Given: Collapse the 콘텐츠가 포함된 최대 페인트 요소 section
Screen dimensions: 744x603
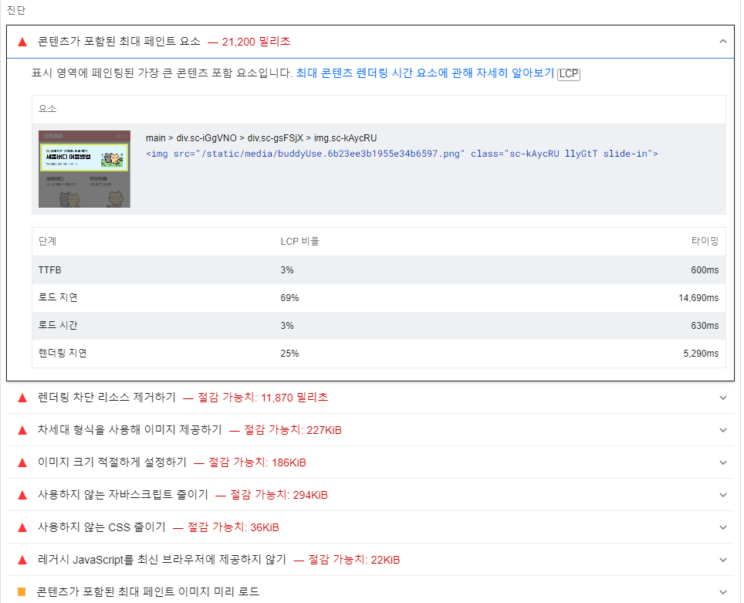Looking at the screenshot, I should (x=723, y=42).
